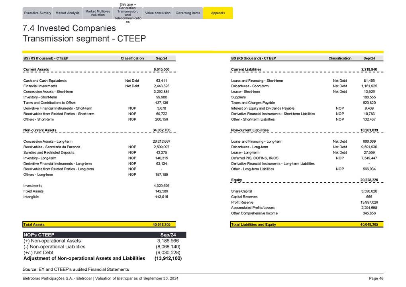Select Lease - Long-term value 27,559
The image size is (406, 287).
(x=369, y=153)
